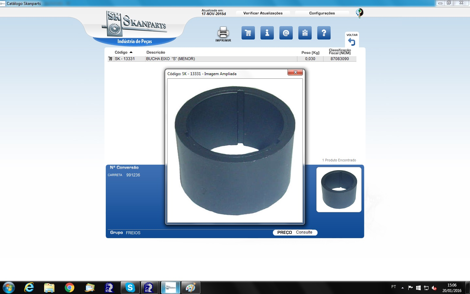The height and width of the screenshot is (294, 470).
Task: Click the Preço Consulte button
Action: click(x=295, y=232)
